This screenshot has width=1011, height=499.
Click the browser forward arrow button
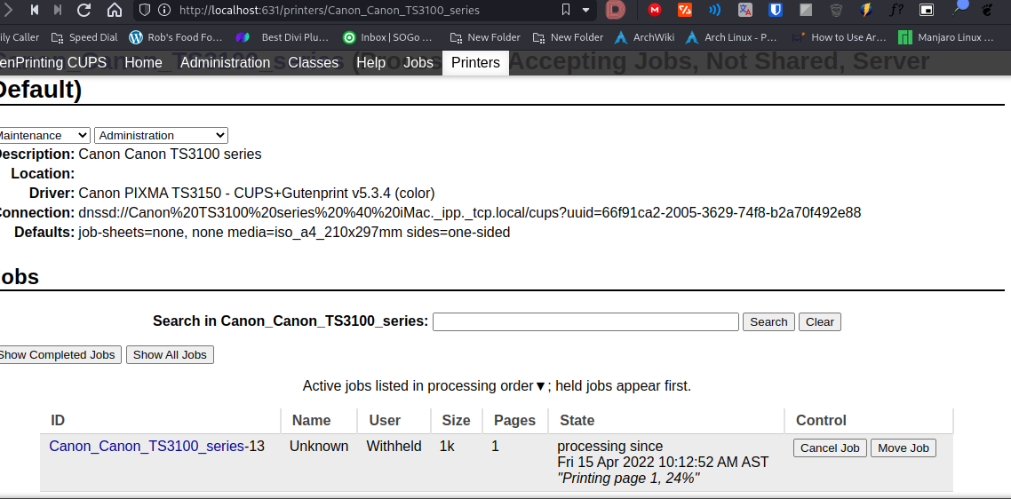point(8,10)
